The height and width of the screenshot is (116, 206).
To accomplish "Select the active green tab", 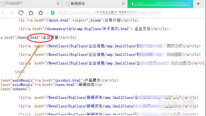I will click(160, 4).
